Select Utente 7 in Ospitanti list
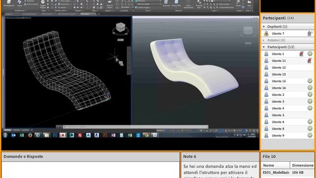 click(x=287, y=34)
